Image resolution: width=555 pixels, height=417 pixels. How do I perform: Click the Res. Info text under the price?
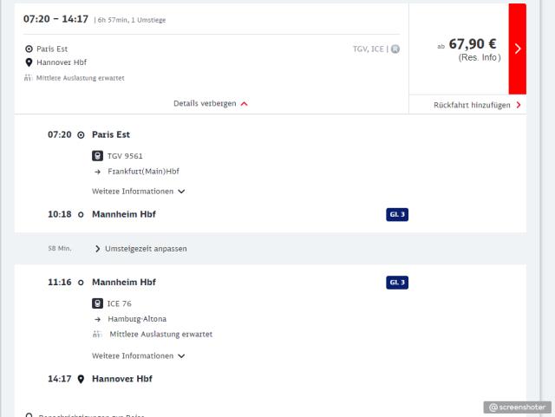[479, 58]
